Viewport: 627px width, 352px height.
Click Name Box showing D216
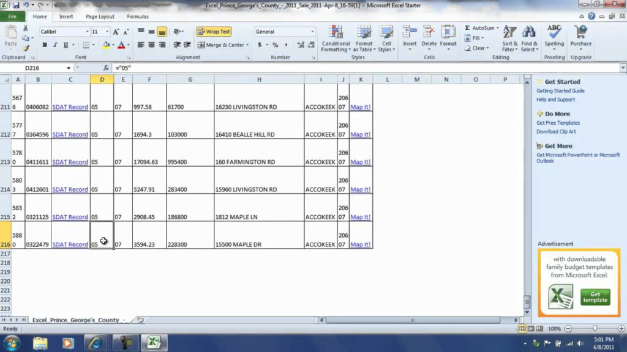coord(32,68)
